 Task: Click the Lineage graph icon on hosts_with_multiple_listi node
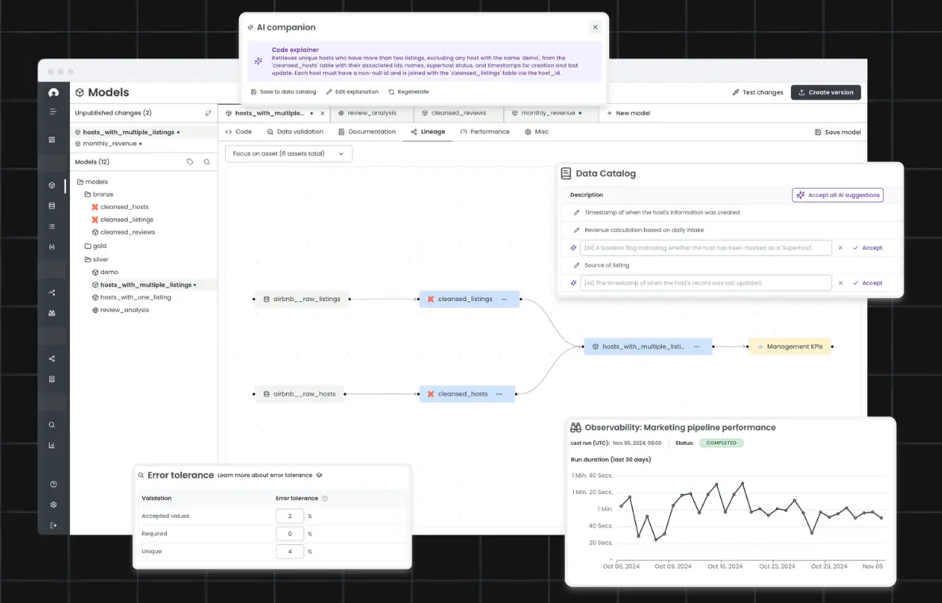[595, 346]
